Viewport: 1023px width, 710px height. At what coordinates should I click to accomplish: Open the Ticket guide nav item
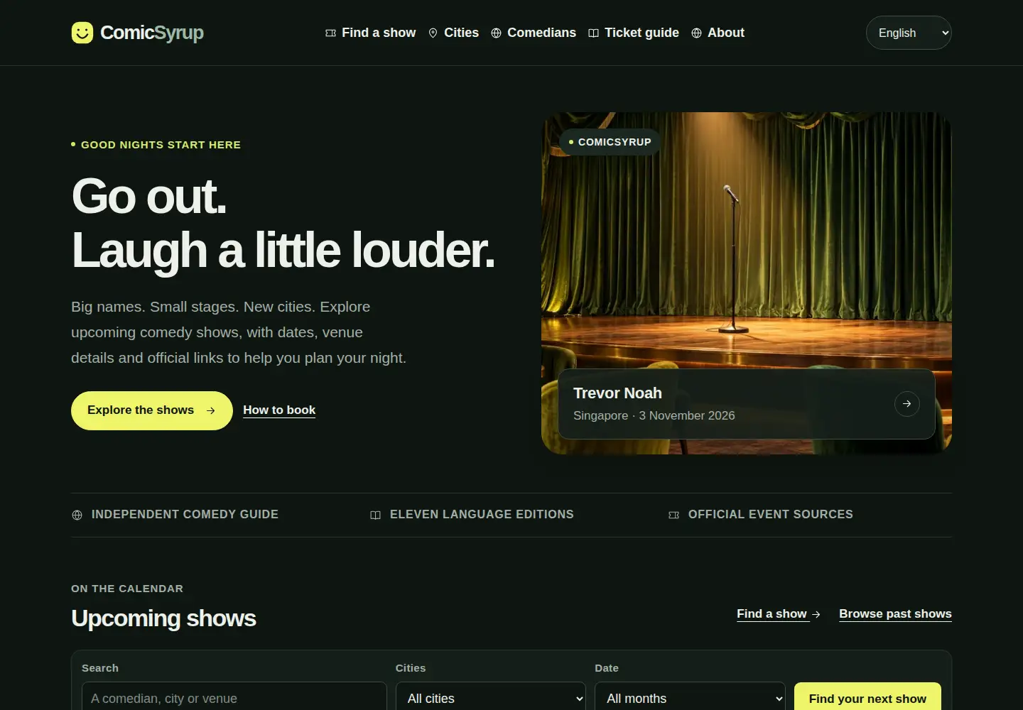(634, 33)
